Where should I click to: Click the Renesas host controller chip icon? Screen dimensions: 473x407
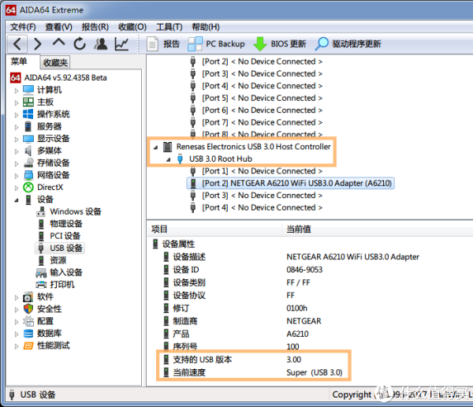point(167,147)
